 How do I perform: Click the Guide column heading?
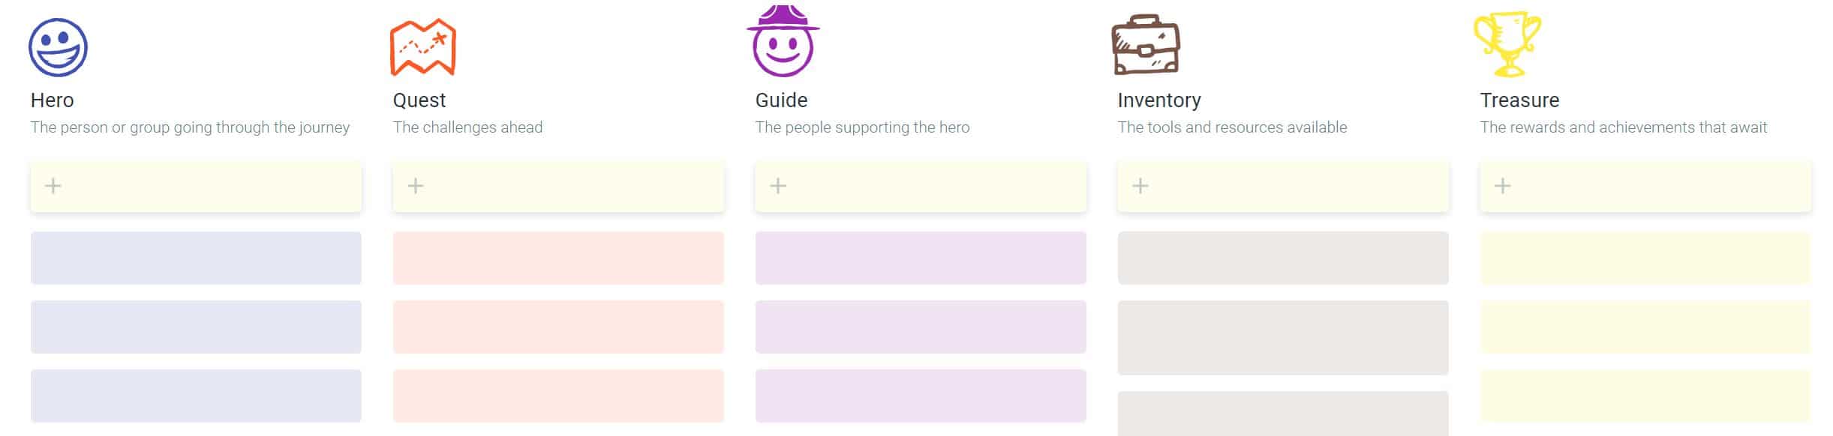781,100
